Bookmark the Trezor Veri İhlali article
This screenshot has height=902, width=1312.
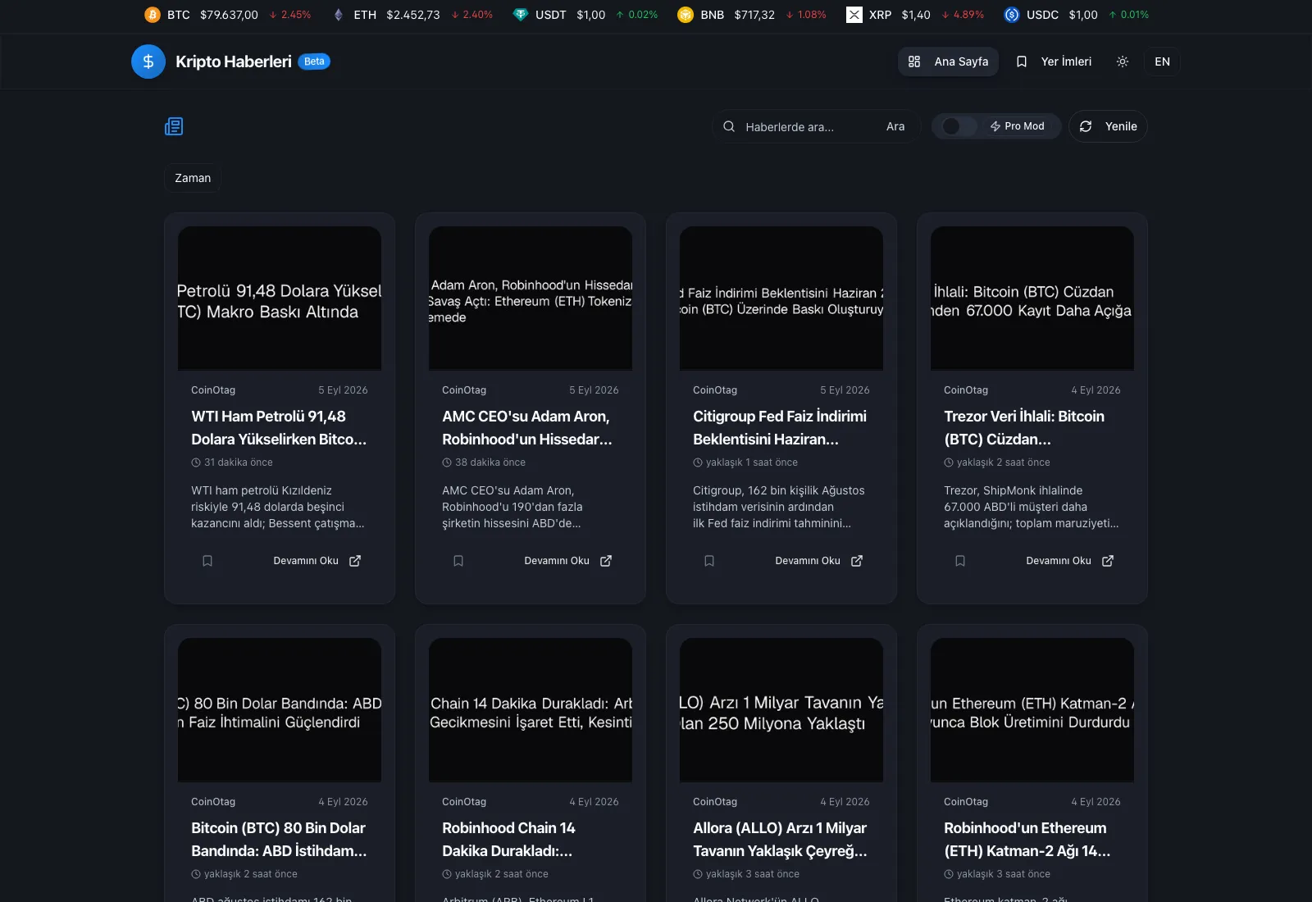(960, 561)
